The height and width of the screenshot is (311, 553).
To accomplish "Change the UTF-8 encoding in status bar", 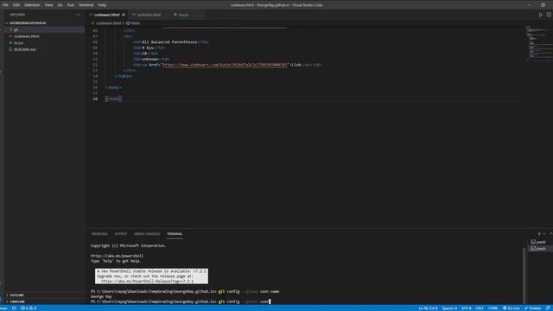I will [467, 308].
